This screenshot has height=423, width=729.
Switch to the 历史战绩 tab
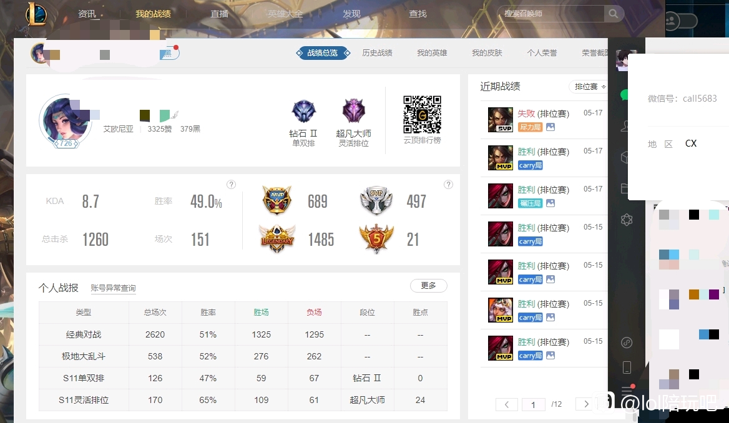377,53
